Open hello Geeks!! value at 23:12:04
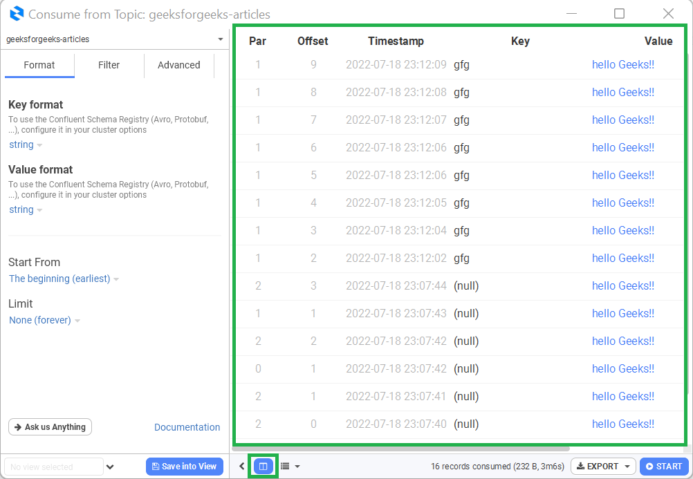This screenshot has height=479, width=693. point(622,231)
